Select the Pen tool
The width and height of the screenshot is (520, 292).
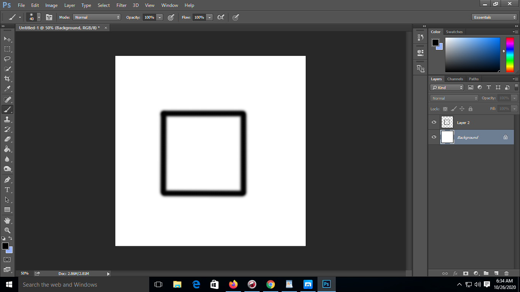[x=7, y=179]
